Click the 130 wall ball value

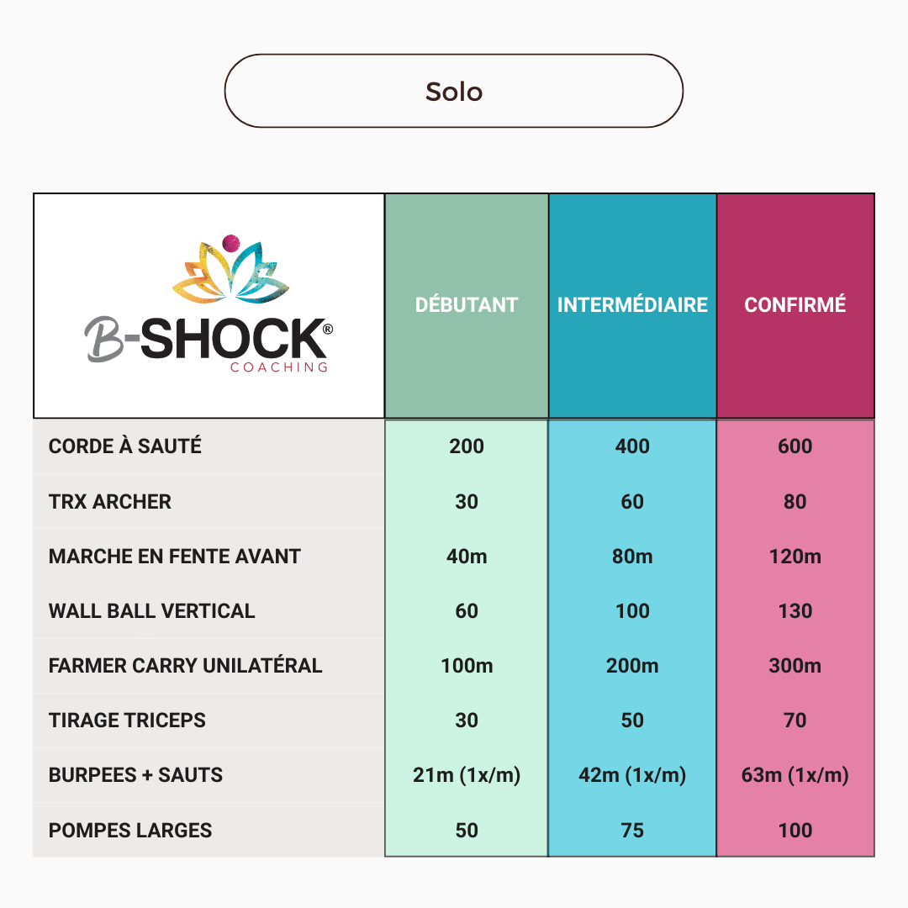pyautogui.click(x=795, y=611)
